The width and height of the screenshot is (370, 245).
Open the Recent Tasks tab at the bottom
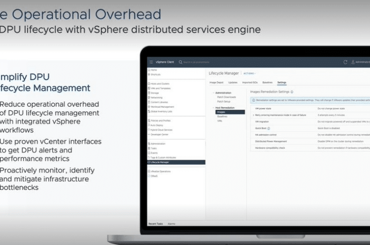pyautogui.click(x=156, y=224)
